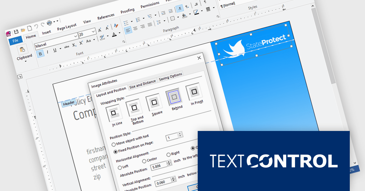Click the font color A icon
365x191 pixels.
[114, 35]
